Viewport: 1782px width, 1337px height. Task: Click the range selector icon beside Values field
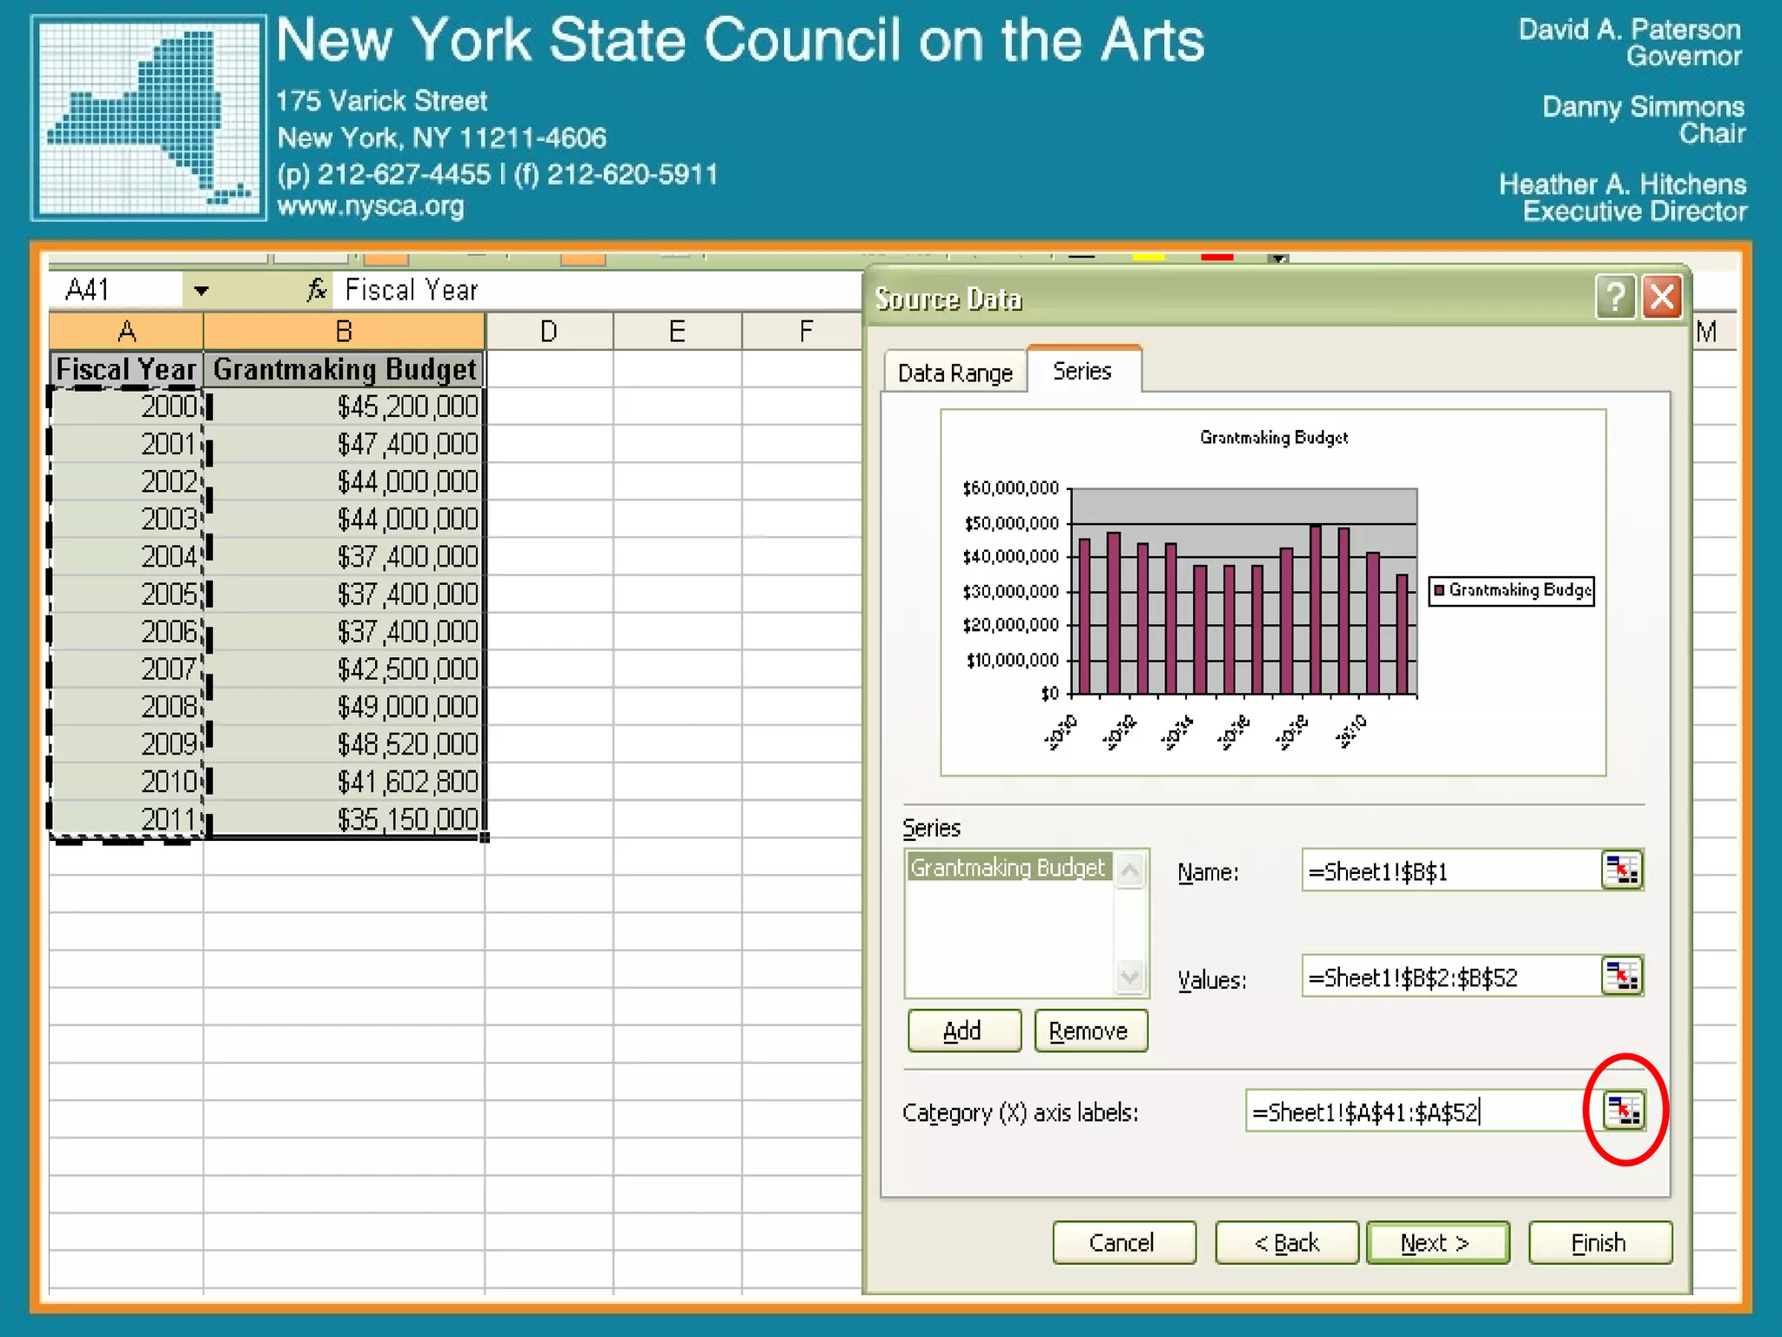tap(1621, 976)
